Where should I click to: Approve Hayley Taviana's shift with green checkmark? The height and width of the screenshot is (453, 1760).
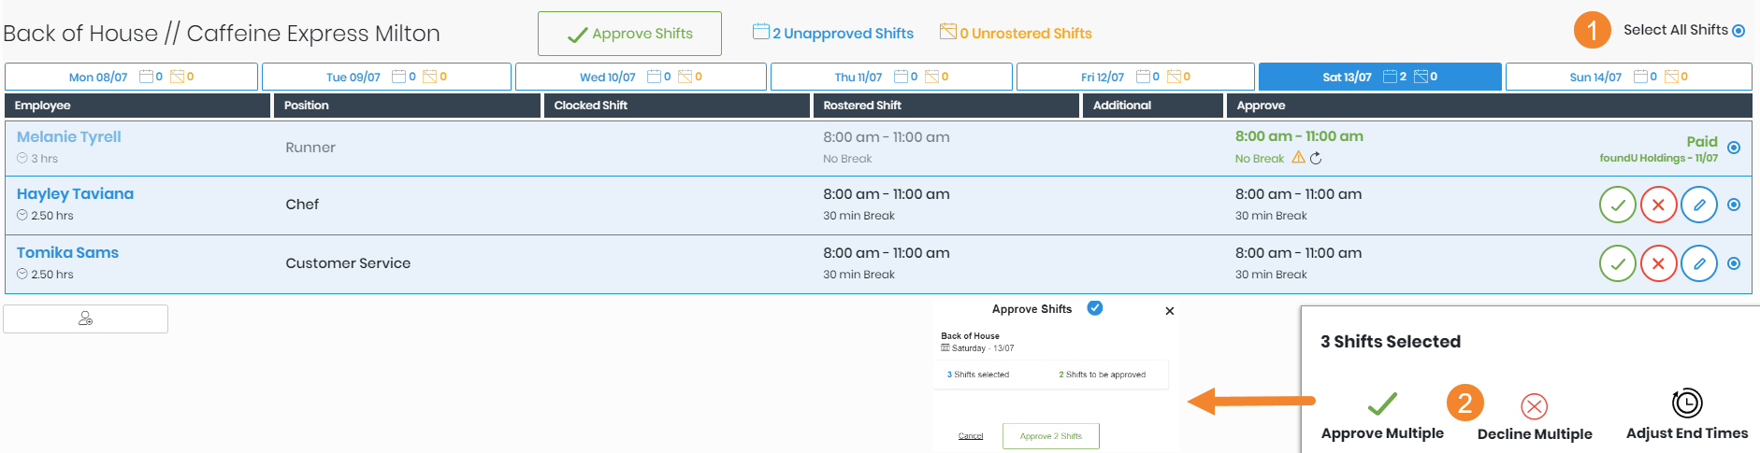(x=1617, y=205)
